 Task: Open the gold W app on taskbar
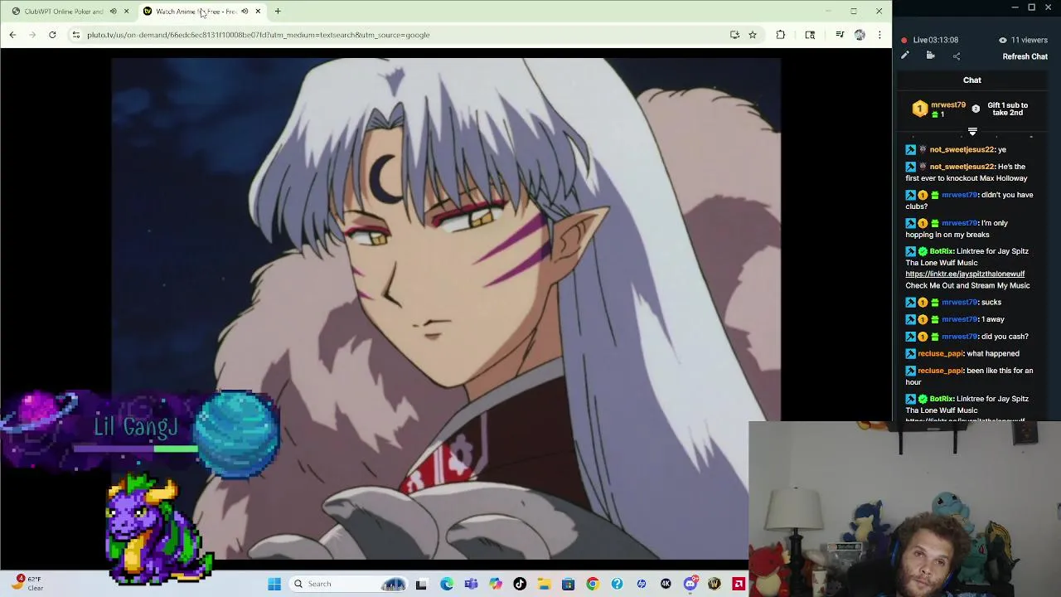[714, 584]
